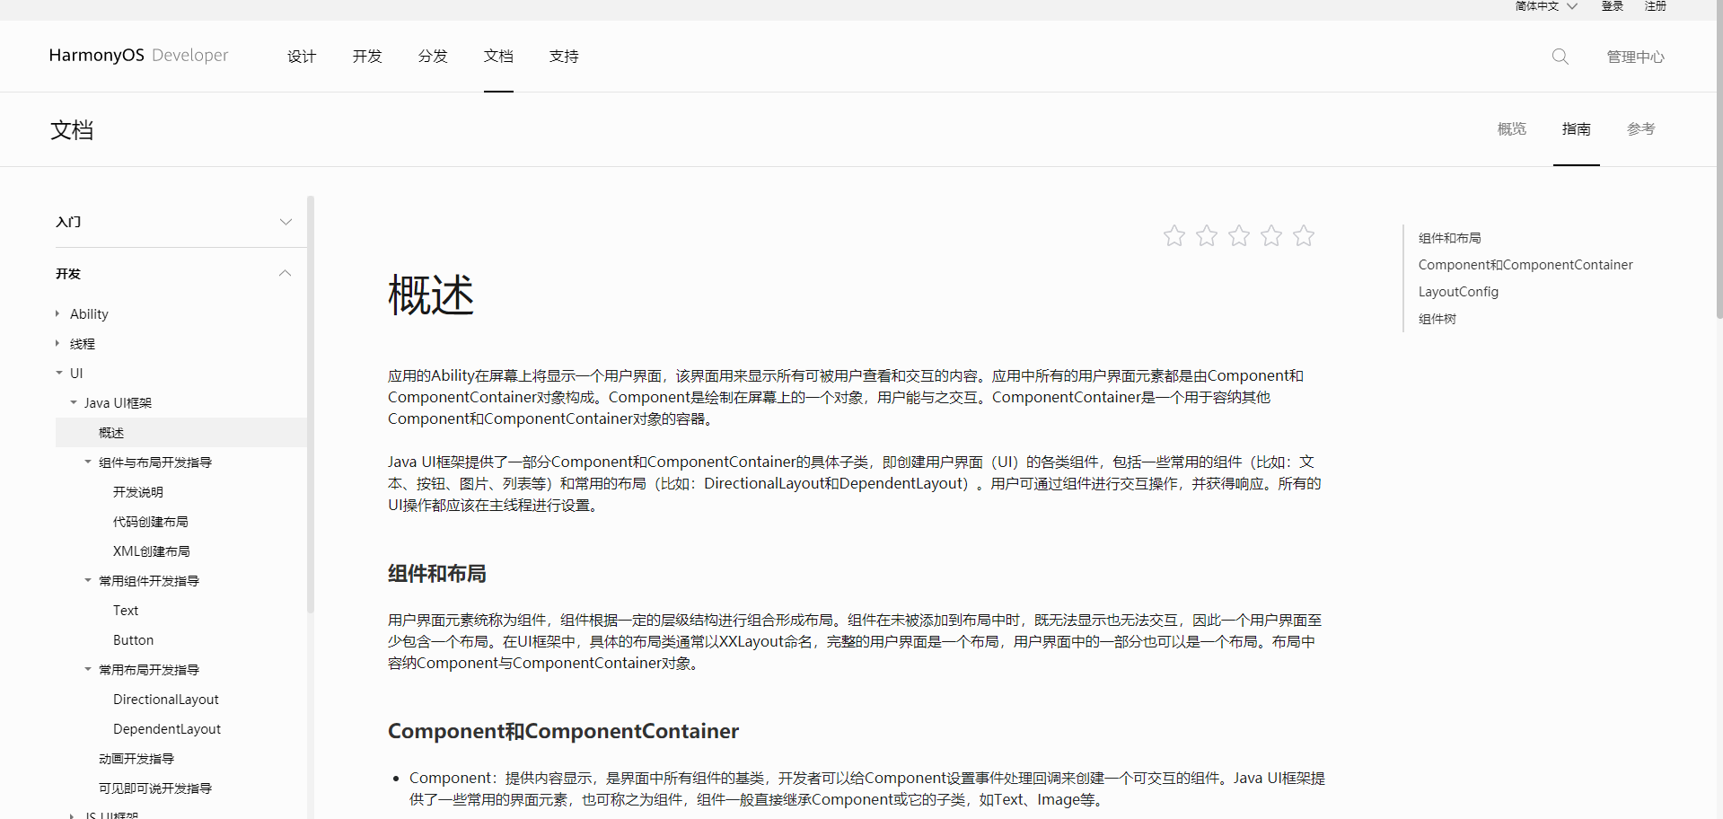Open DirectionalLayout in the sidebar
Image resolution: width=1723 pixels, height=819 pixels.
pos(166,699)
